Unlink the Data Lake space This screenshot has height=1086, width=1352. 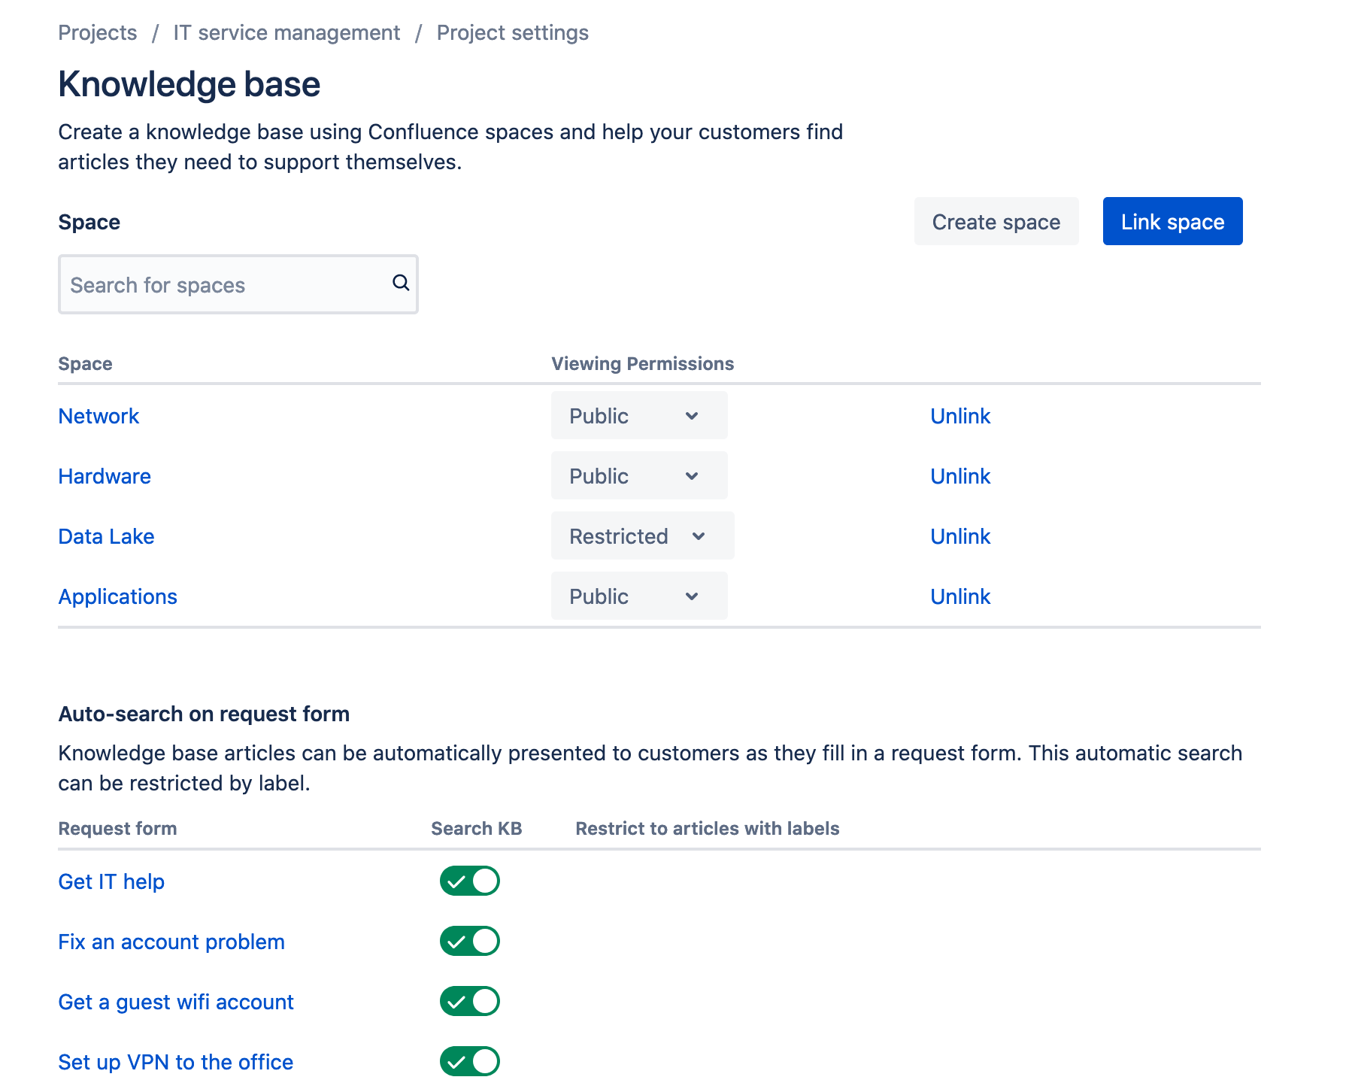tap(959, 535)
